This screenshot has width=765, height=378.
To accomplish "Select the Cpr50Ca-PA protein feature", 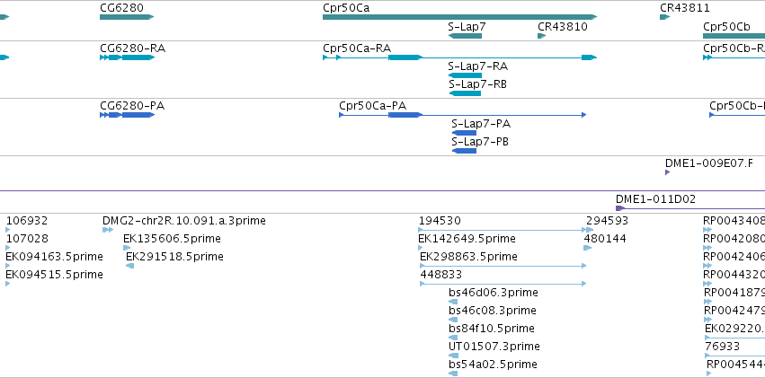I will (463, 115).
